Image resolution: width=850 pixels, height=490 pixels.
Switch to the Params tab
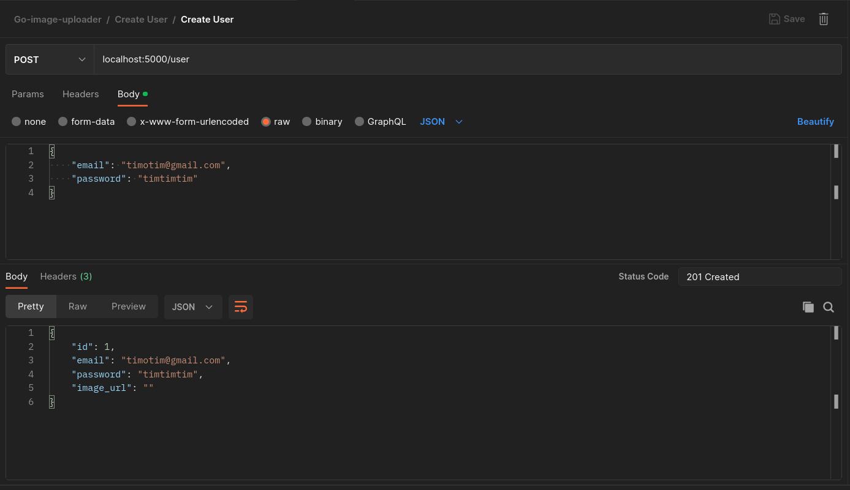pos(28,94)
